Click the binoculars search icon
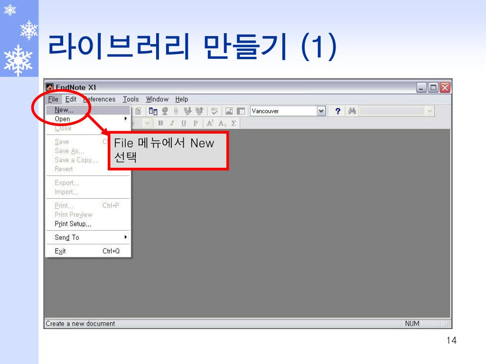Image resolution: width=486 pixels, height=364 pixels. point(352,111)
